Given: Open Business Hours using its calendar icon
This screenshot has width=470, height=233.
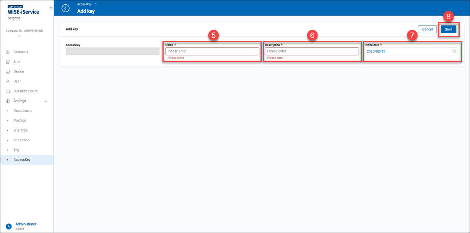Looking at the screenshot, I should 8,91.
